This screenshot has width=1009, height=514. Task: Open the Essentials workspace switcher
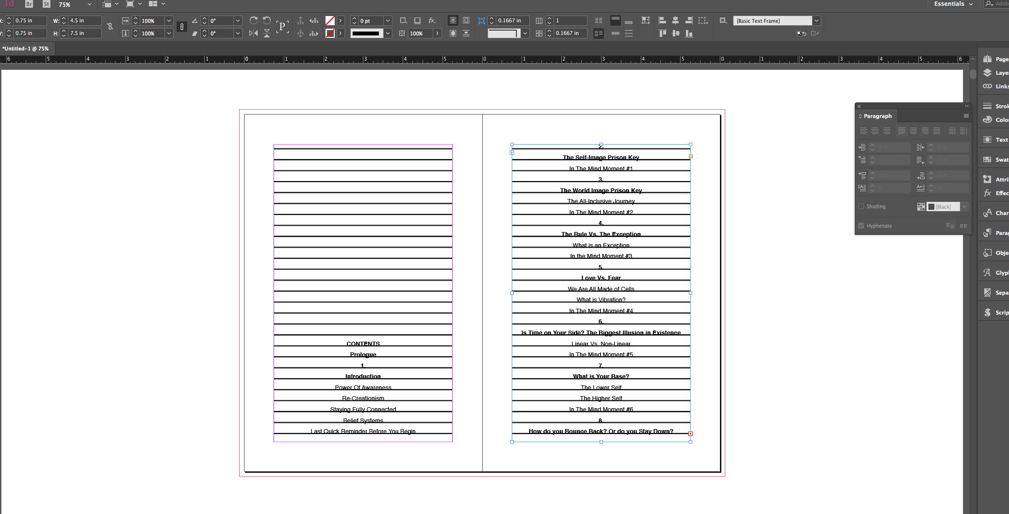(953, 4)
